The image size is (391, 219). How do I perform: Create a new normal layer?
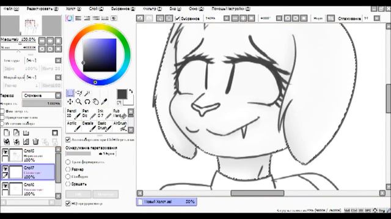coord(7,133)
